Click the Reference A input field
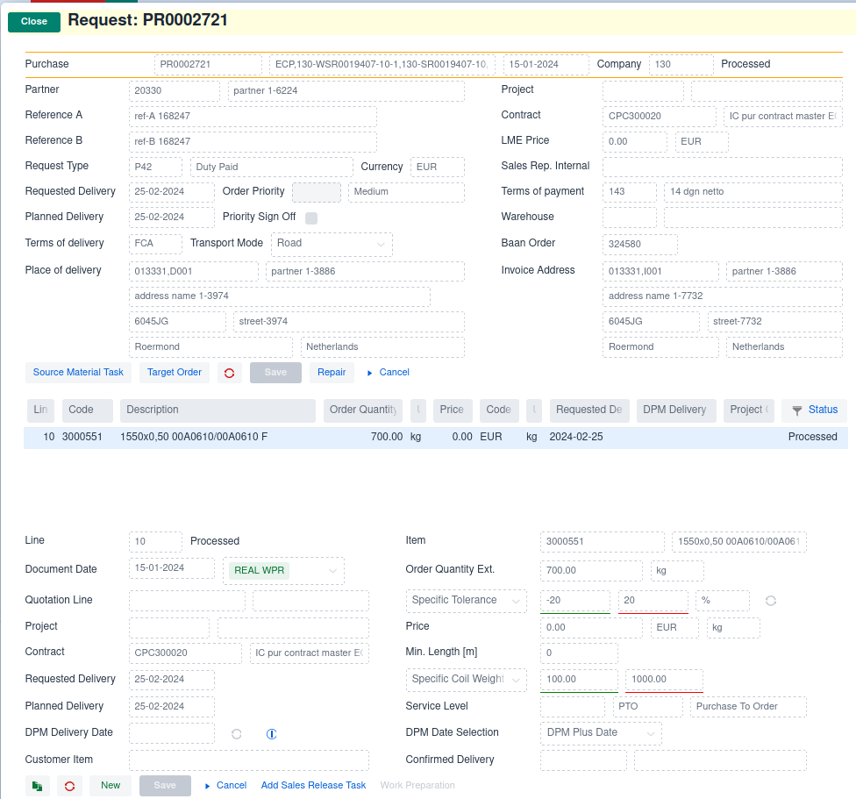Image resolution: width=856 pixels, height=799 pixels. (253, 117)
